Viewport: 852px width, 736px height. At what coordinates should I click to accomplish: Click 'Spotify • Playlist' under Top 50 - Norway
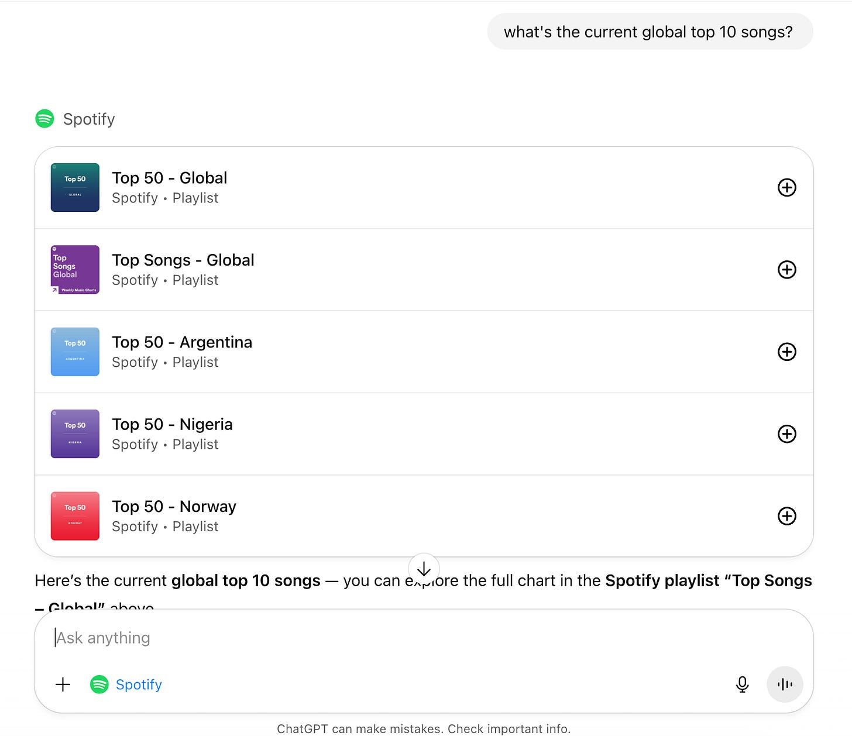165,527
